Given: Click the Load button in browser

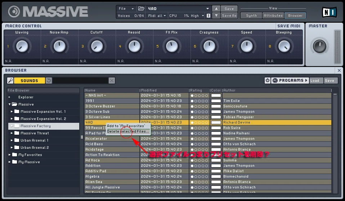Looking at the screenshot, I should tap(316, 81).
